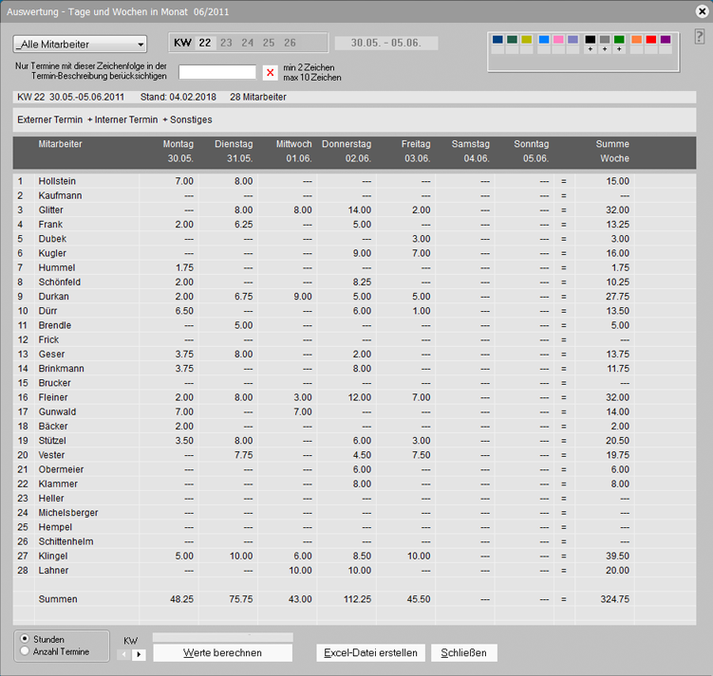This screenshot has width=713, height=676.
Task: Pick the dark blue color swatch
Action: (497, 40)
